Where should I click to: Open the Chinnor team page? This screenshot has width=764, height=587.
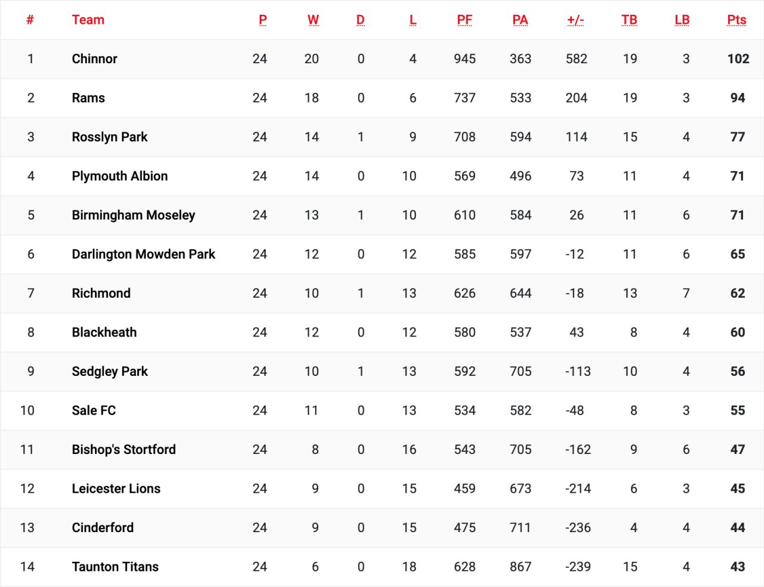pyautogui.click(x=94, y=59)
